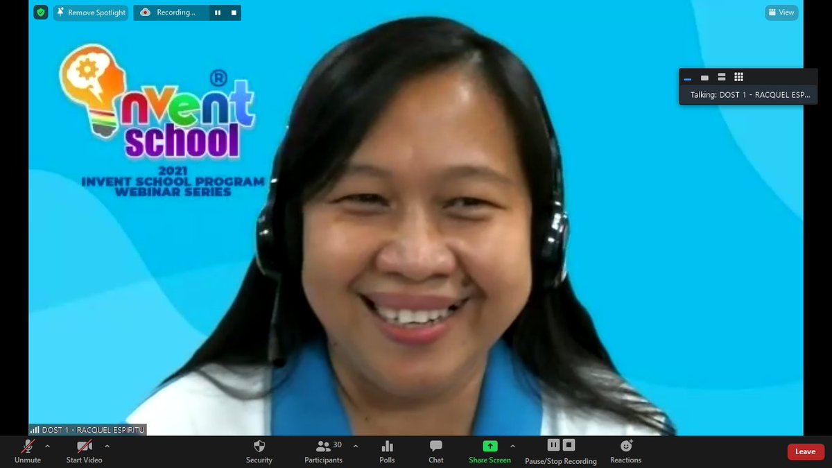The width and height of the screenshot is (832, 468).
Task: Click the participant count 30
Action: point(338,445)
